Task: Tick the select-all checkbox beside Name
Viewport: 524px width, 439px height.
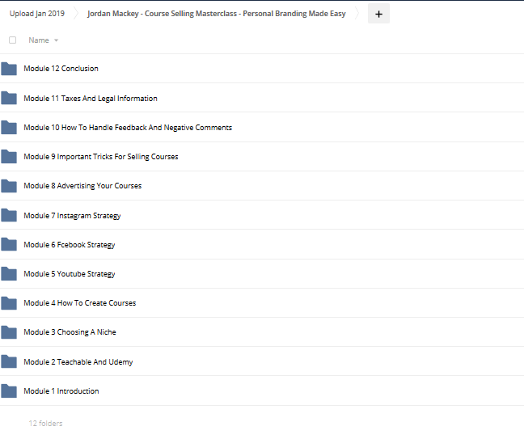Action: 13,40
